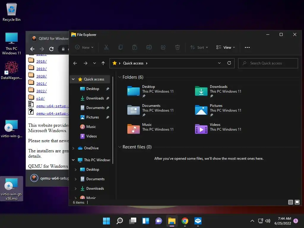Click the Up one level arrow
Image resolution: width=304 pixels, height=228 pixels.
(103, 63)
